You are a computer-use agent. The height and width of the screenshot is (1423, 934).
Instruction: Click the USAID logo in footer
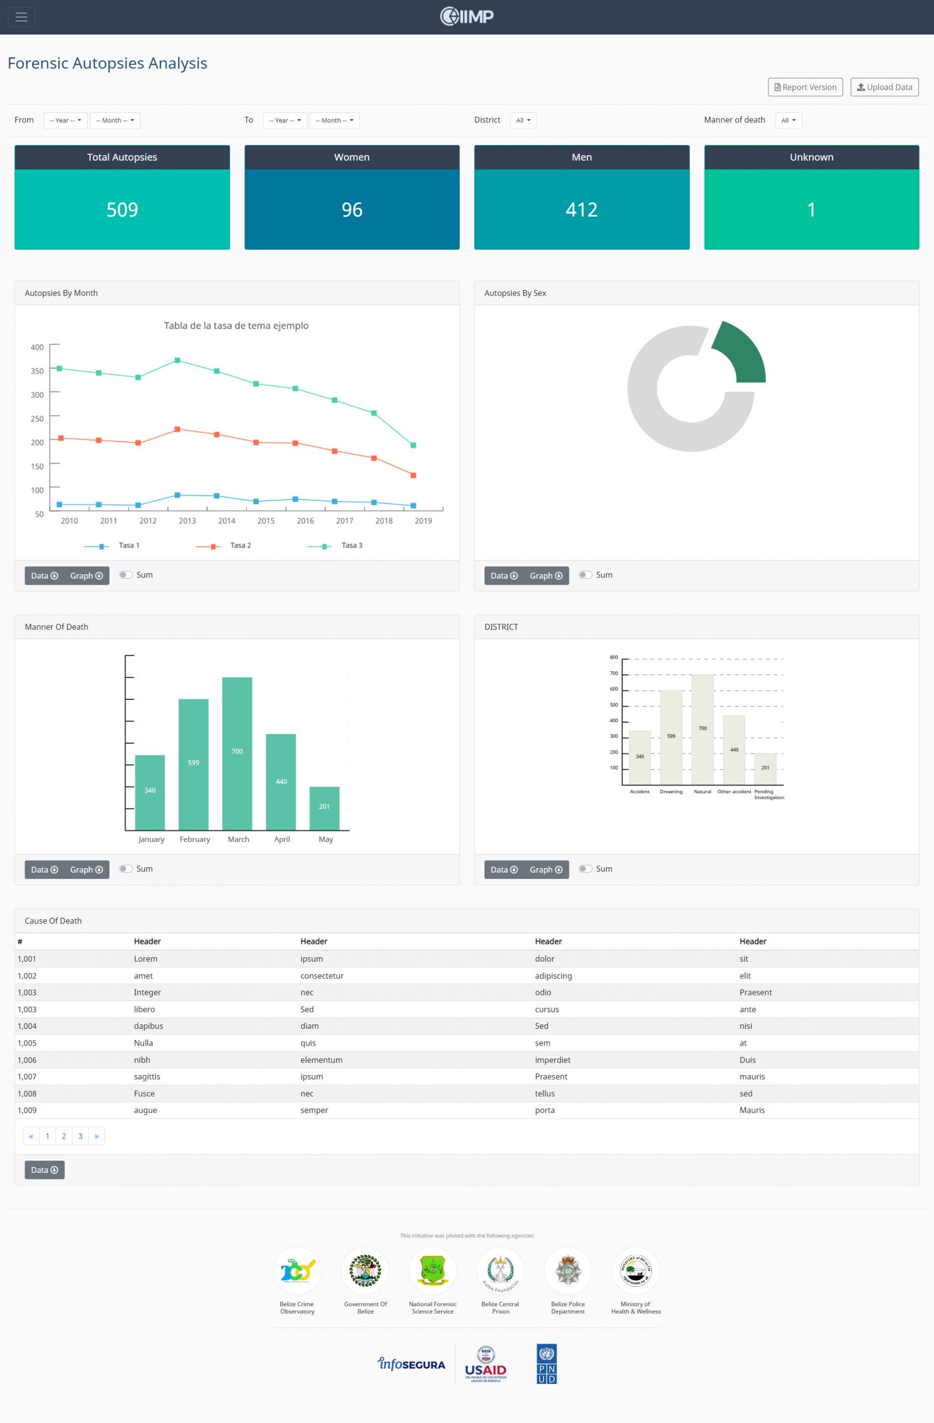(485, 1365)
